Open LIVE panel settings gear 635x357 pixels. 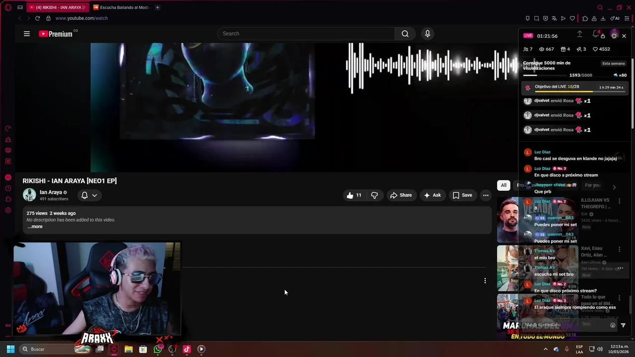pos(614,36)
